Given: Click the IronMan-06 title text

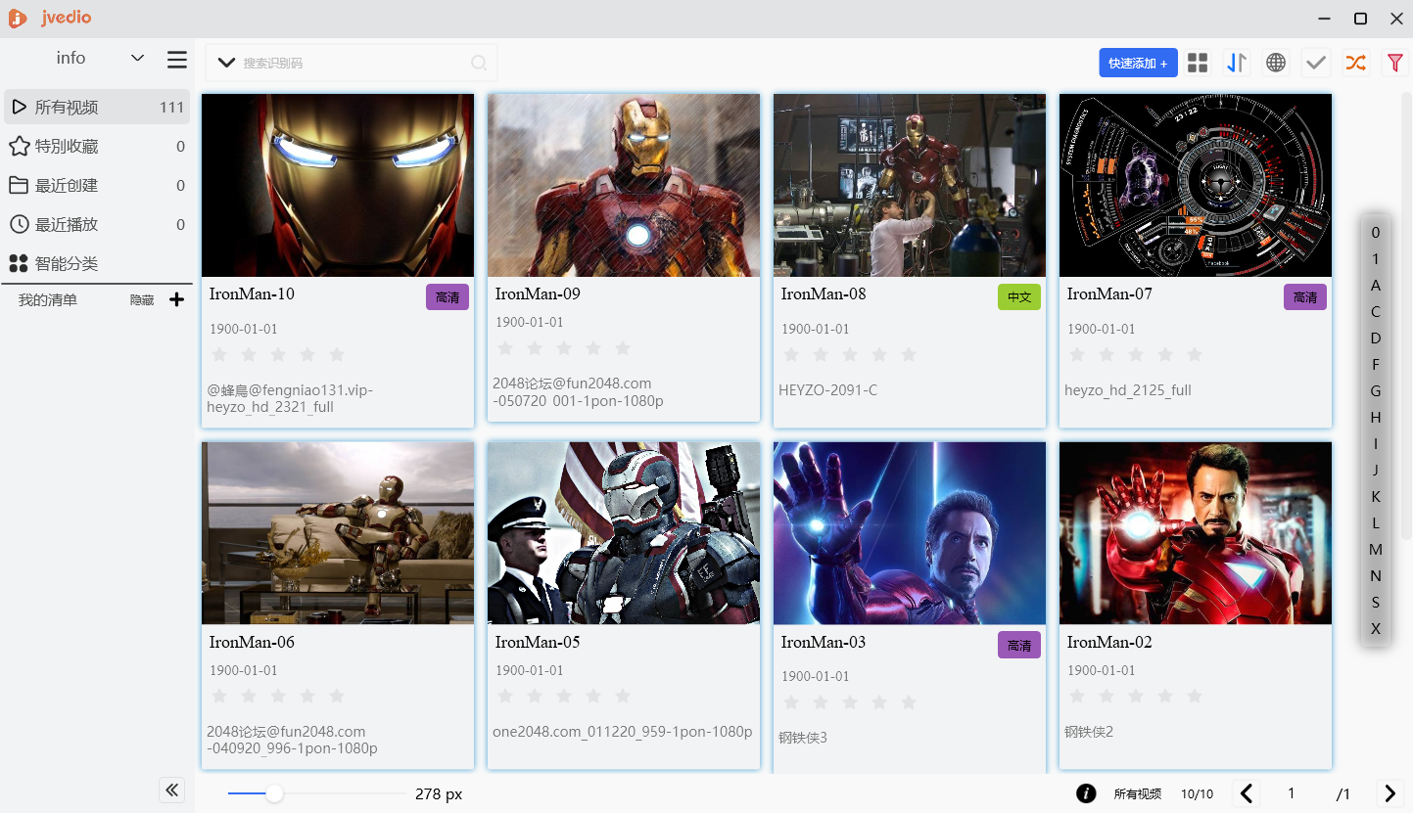Looking at the screenshot, I should [x=252, y=642].
